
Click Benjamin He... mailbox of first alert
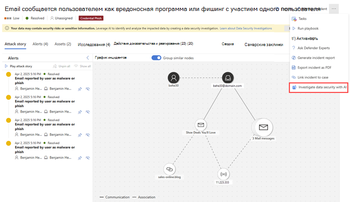(58, 89)
